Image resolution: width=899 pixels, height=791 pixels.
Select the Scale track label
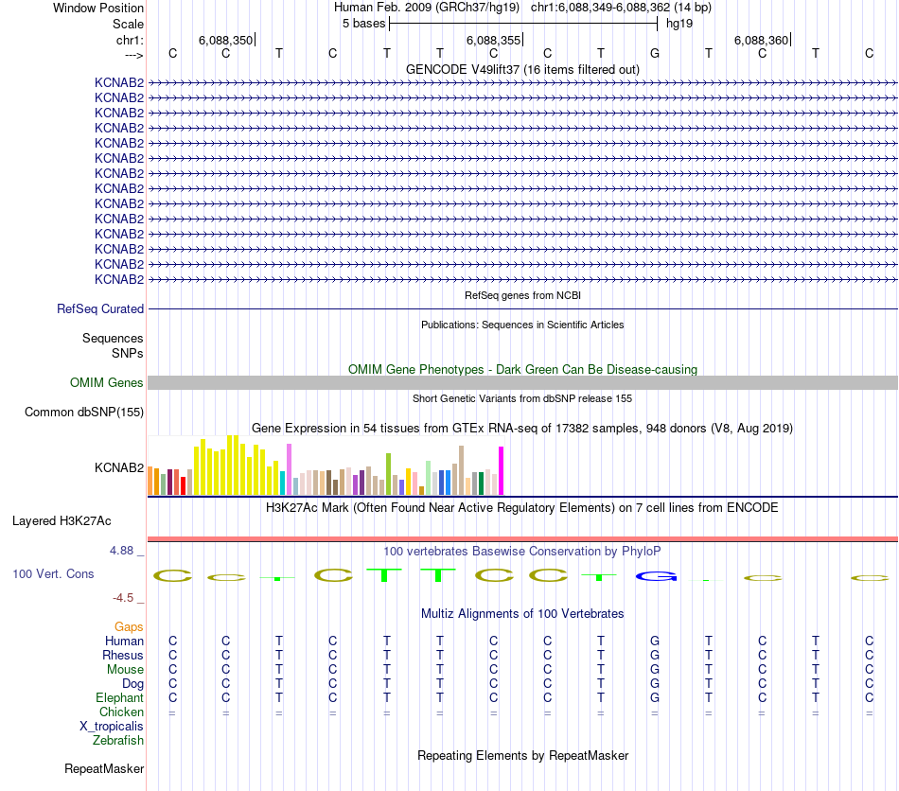[128, 24]
